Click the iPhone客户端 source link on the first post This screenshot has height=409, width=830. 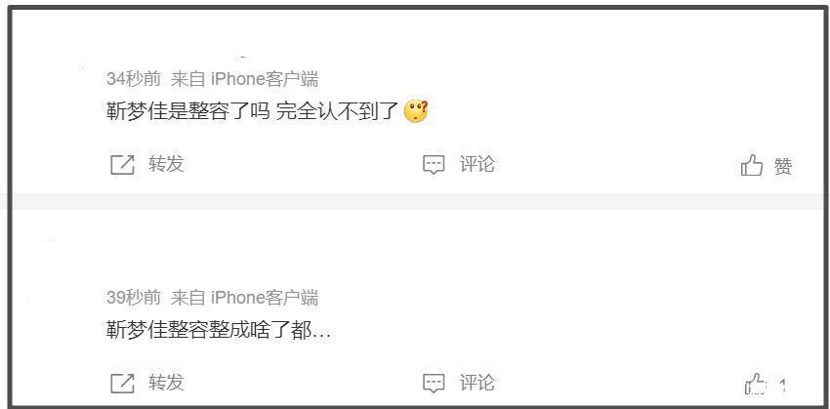tap(265, 79)
